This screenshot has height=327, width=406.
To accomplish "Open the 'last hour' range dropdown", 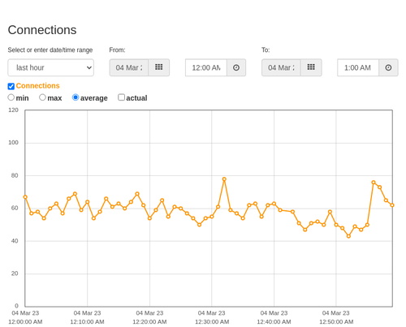I will click(x=51, y=67).
